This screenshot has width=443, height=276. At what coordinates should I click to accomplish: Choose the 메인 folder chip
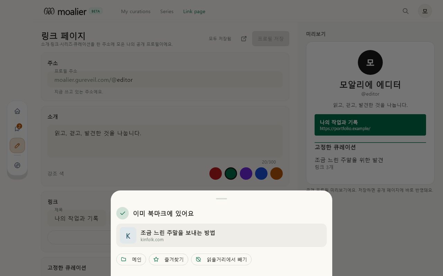pyautogui.click(x=131, y=259)
